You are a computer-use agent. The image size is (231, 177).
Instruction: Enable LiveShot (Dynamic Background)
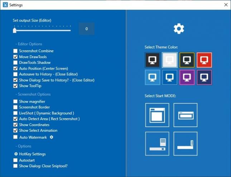click(x=15, y=113)
